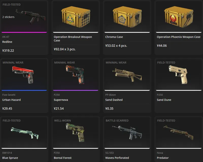The image size is (203, 162).
Task: Click the SG 553 Waves Perforated rifle
Action: pyautogui.click(x=127, y=132)
